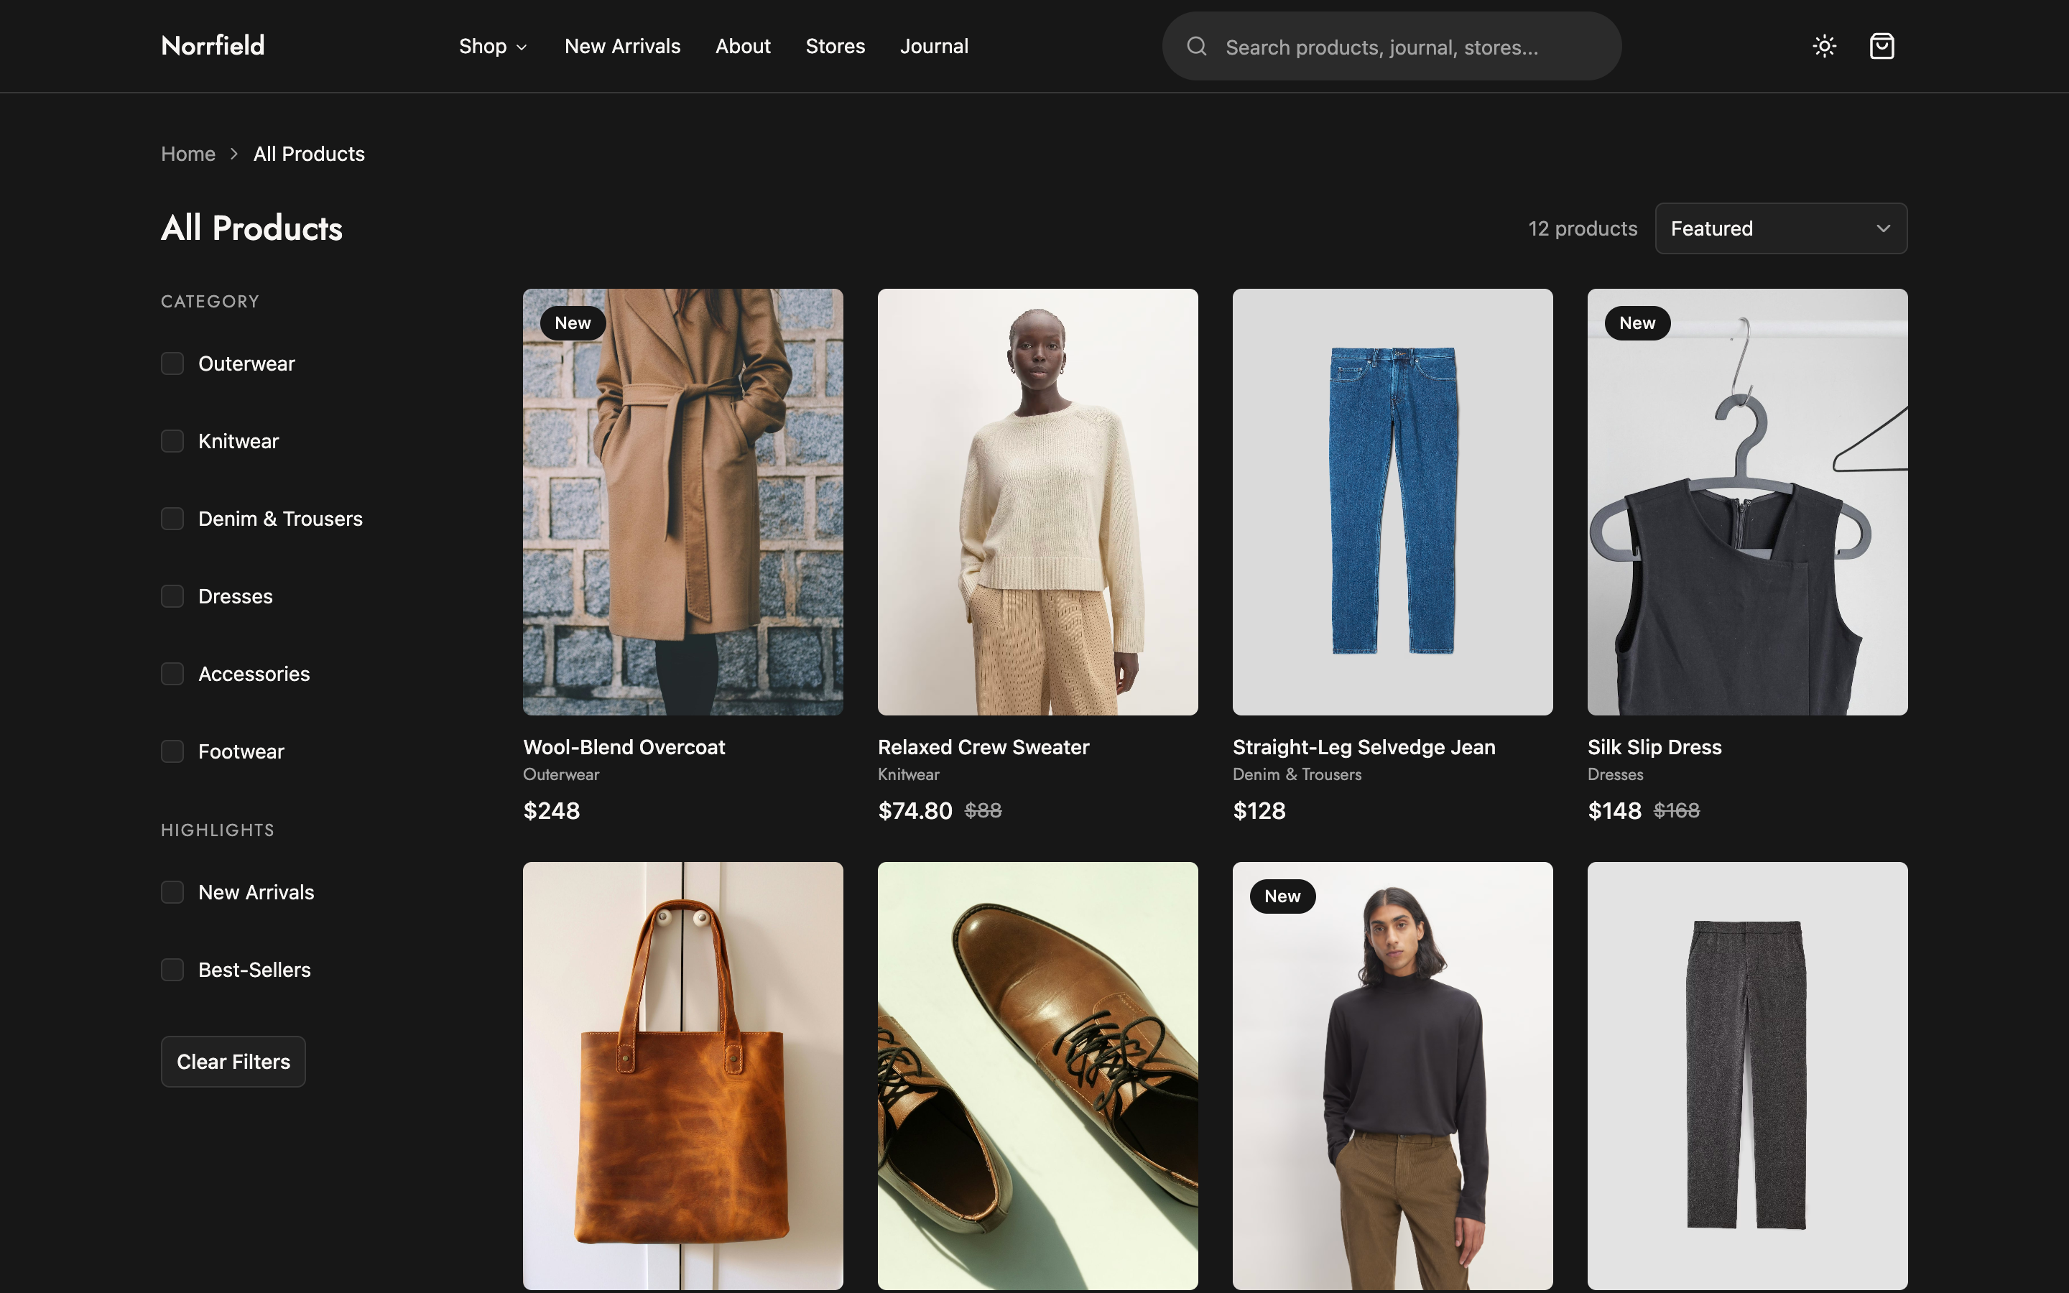
Task: Select the leather tote bag product image
Action: click(x=683, y=1076)
